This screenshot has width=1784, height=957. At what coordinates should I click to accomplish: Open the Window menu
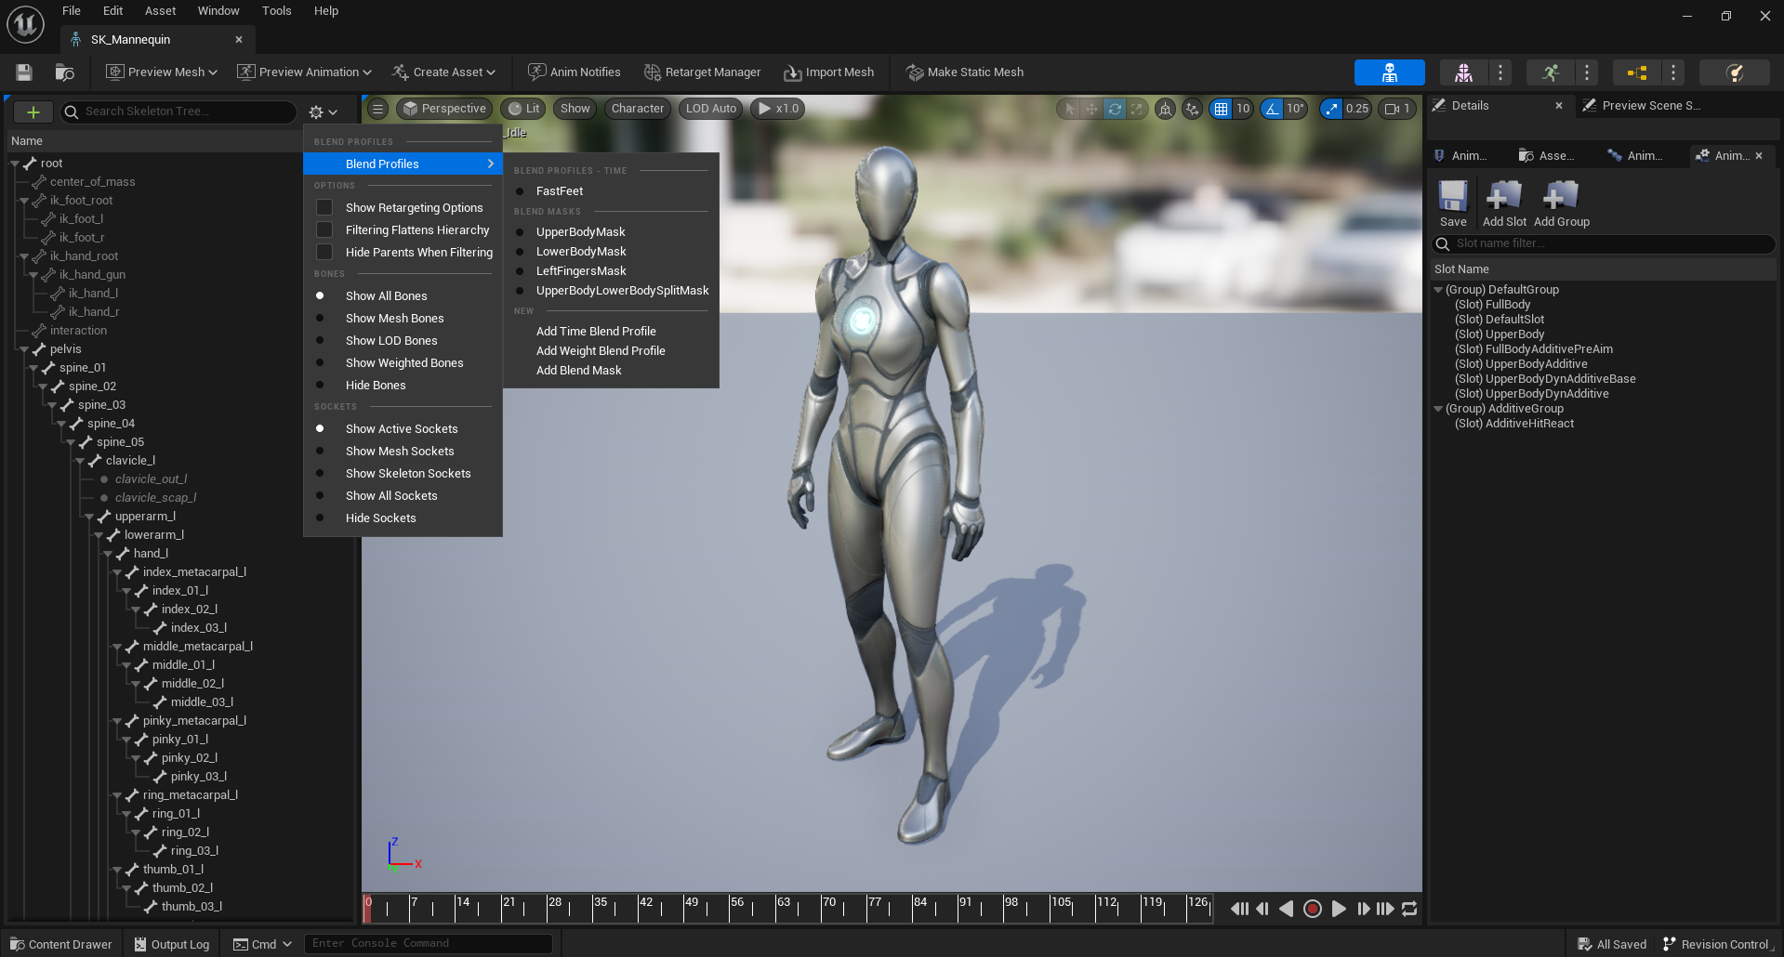pos(218,11)
